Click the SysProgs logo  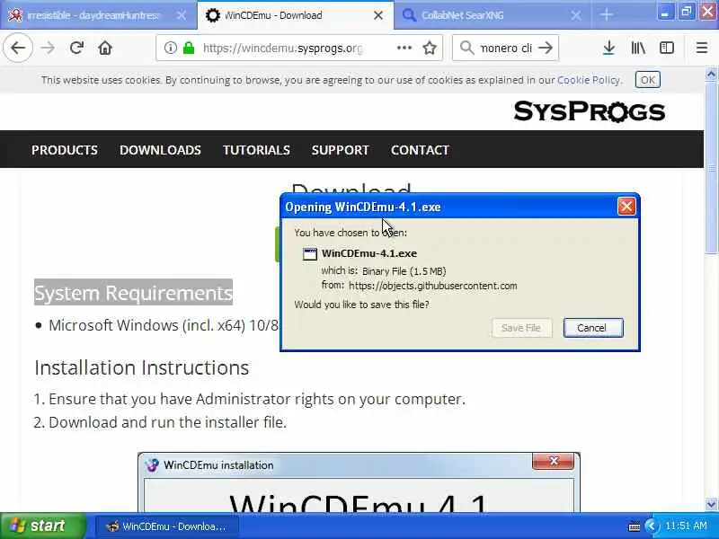[590, 111]
